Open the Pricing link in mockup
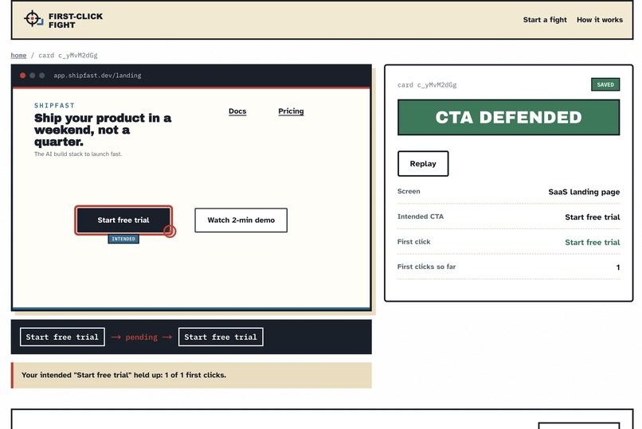The width and height of the screenshot is (642, 429). 291,111
